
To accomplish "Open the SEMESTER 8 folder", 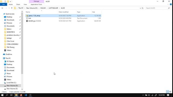I will pos(11,32).
